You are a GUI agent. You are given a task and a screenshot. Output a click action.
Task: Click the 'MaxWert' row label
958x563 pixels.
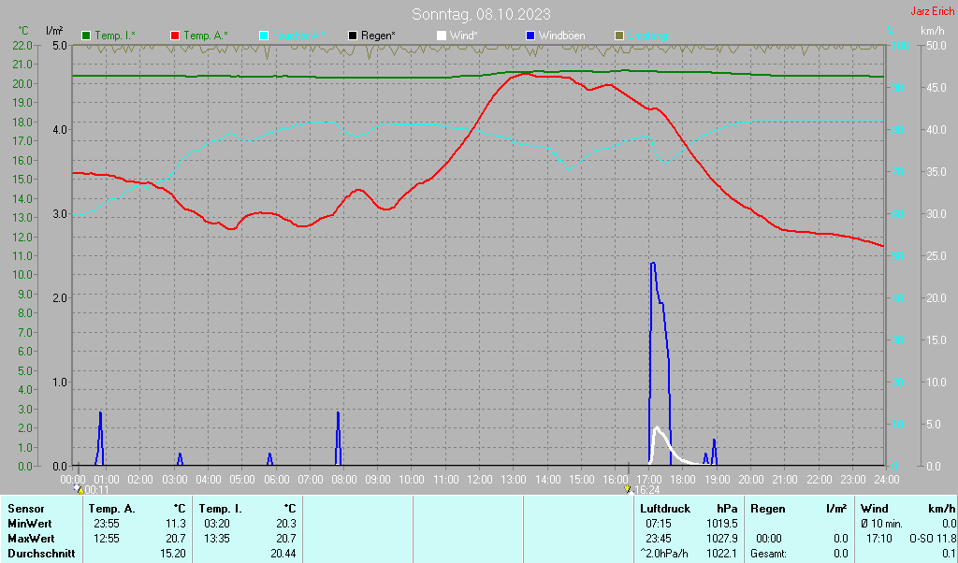32,540
